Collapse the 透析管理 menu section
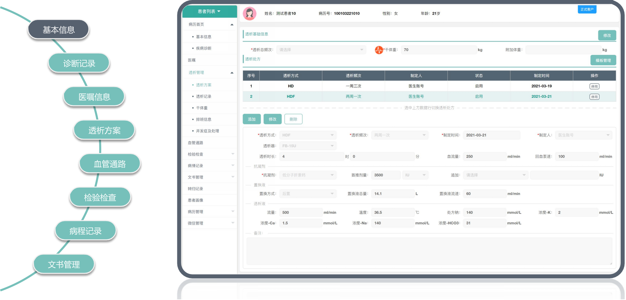The height and width of the screenshot is (300, 626). click(232, 73)
